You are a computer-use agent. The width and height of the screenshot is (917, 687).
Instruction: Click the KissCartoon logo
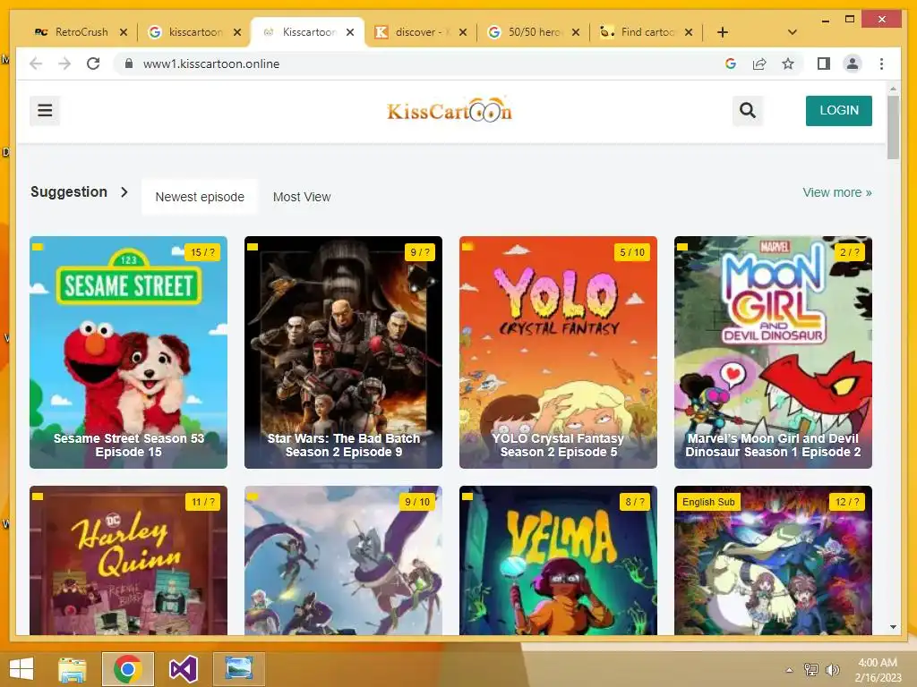coord(450,110)
